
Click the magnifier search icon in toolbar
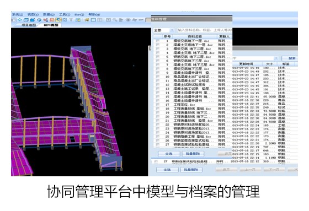115,20
